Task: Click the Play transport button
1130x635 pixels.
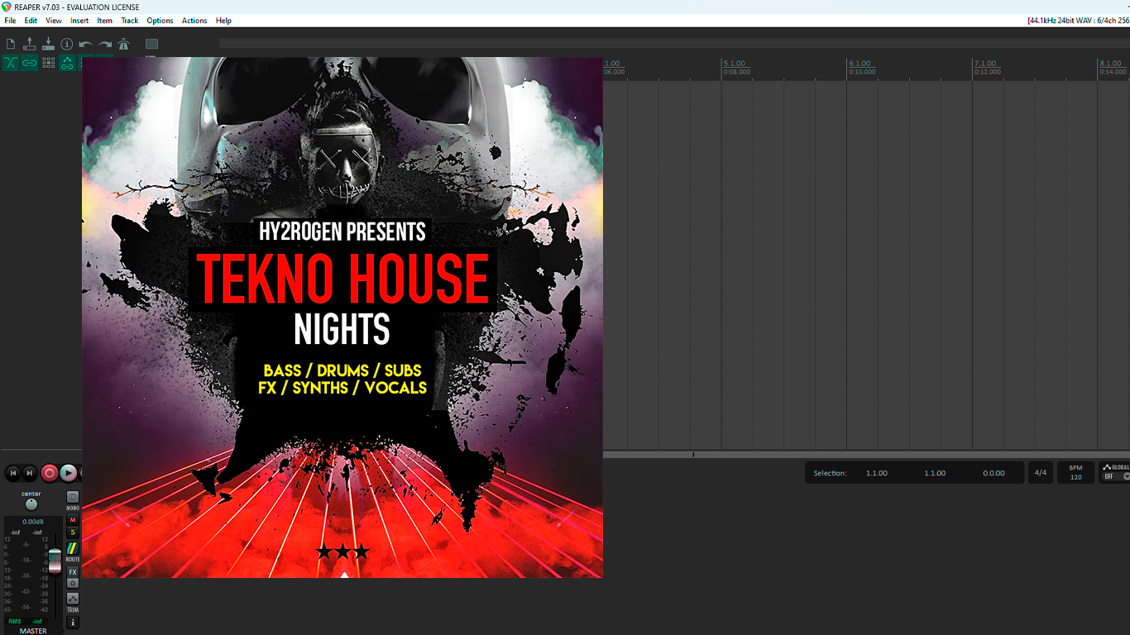Action: click(x=69, y=473)
